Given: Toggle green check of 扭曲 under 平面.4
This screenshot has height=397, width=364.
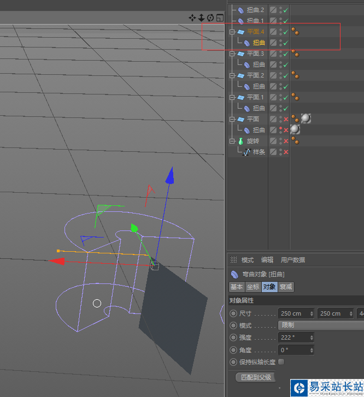Looking at the screenshot, I should [x=286, y=43].
